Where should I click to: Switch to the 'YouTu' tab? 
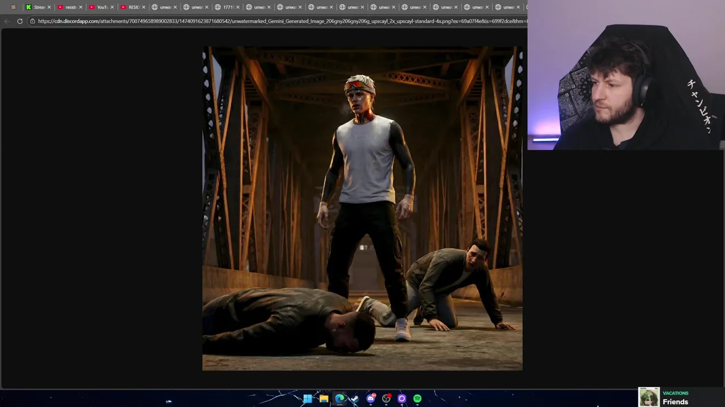click(x=102, y=7)
